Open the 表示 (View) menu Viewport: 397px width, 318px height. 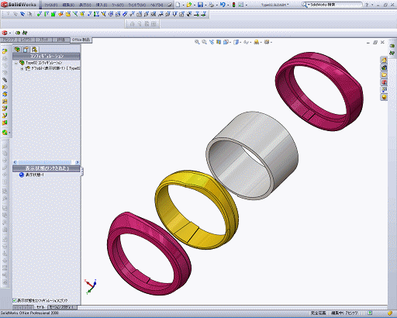point(85,5)
